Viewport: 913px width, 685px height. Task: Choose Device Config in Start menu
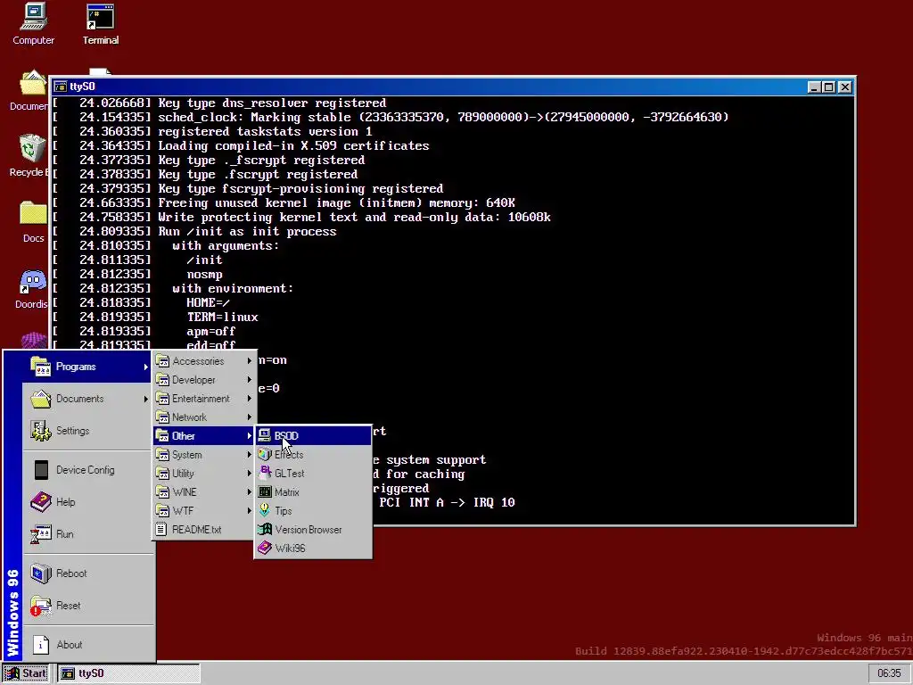click(x=86, y=469)
